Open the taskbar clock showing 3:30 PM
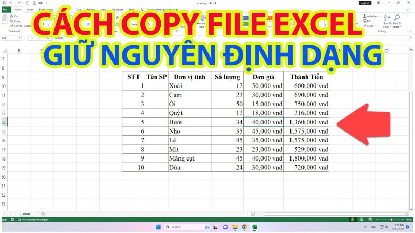Screen dimensions: 415x233 pos(398,227)
